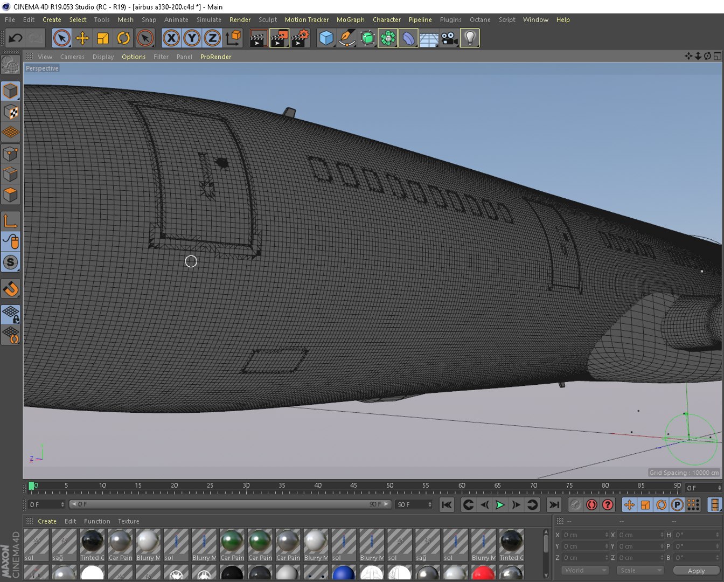
Task: Toggle the Z axis lock
Action: coord(212,38)
